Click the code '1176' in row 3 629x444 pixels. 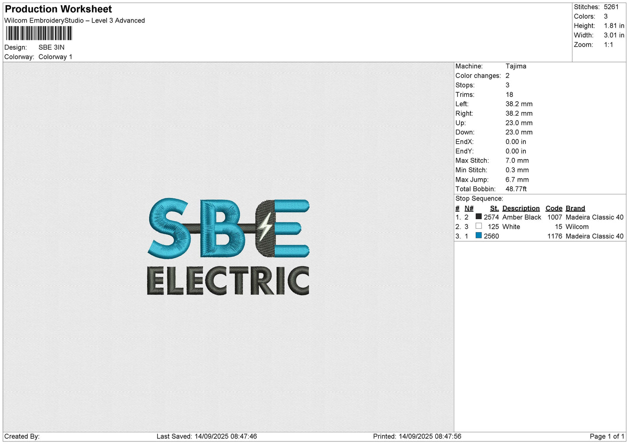pos(555,237)
